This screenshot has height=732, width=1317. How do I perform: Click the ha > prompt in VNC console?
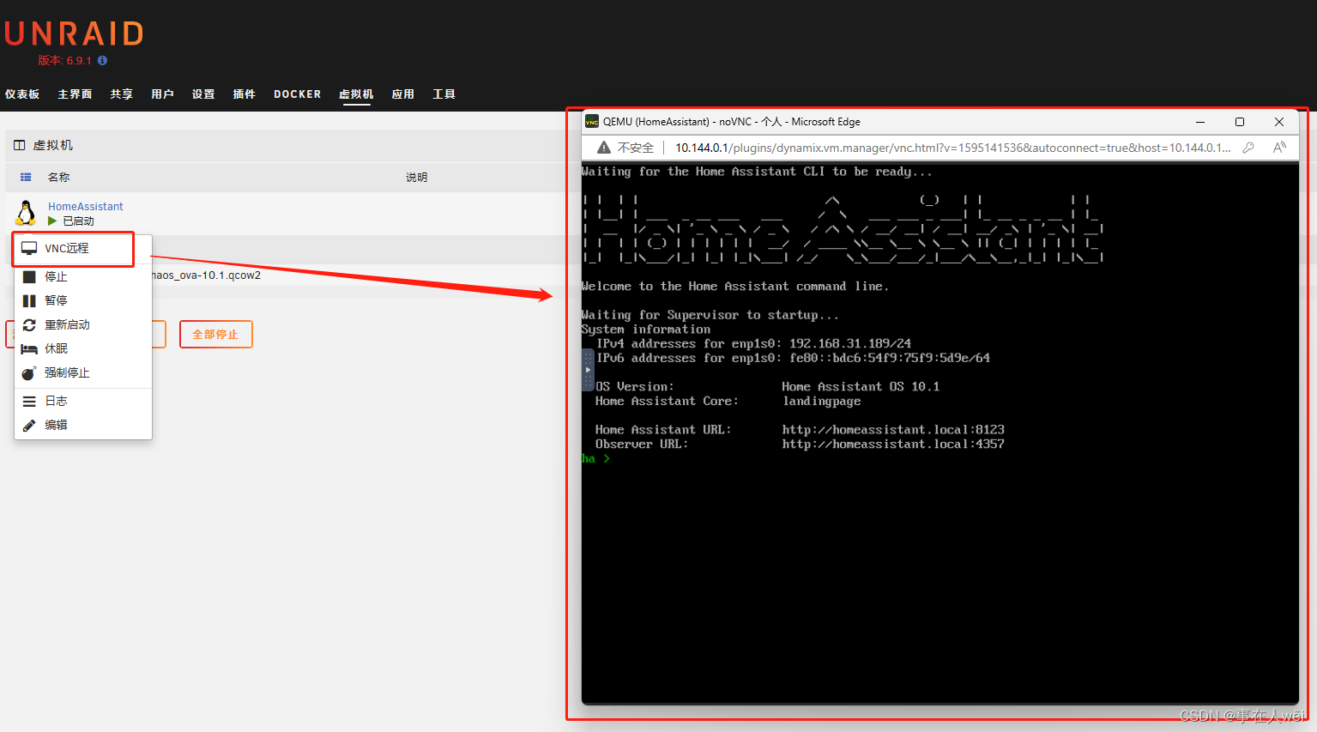coord(595,458)
